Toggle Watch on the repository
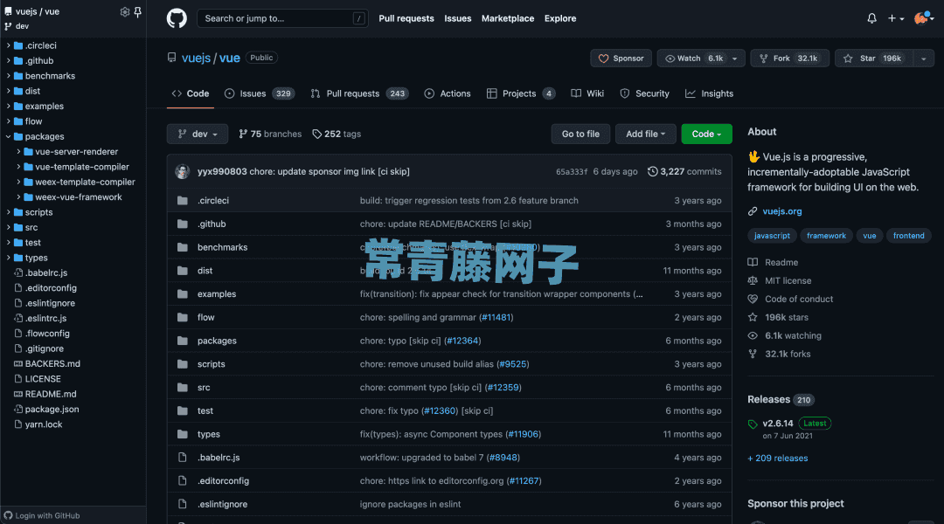The image size is (944, 524). coord(701,59)
